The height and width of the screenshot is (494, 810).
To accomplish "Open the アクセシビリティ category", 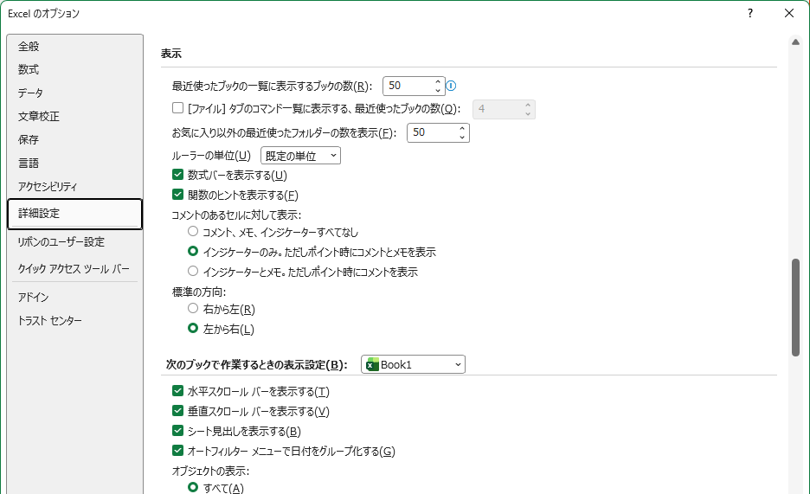I will tap(75, 186).
